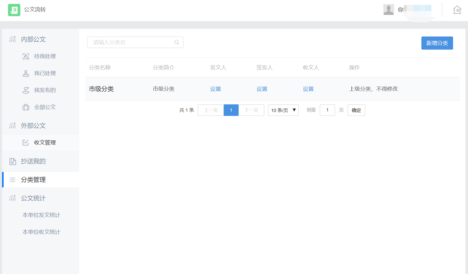
Task: Expand the 内部公文 sidebar section
Action: pos(33,39)
